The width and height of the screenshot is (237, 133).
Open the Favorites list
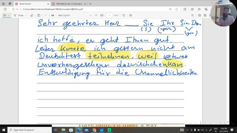point(199,9)
